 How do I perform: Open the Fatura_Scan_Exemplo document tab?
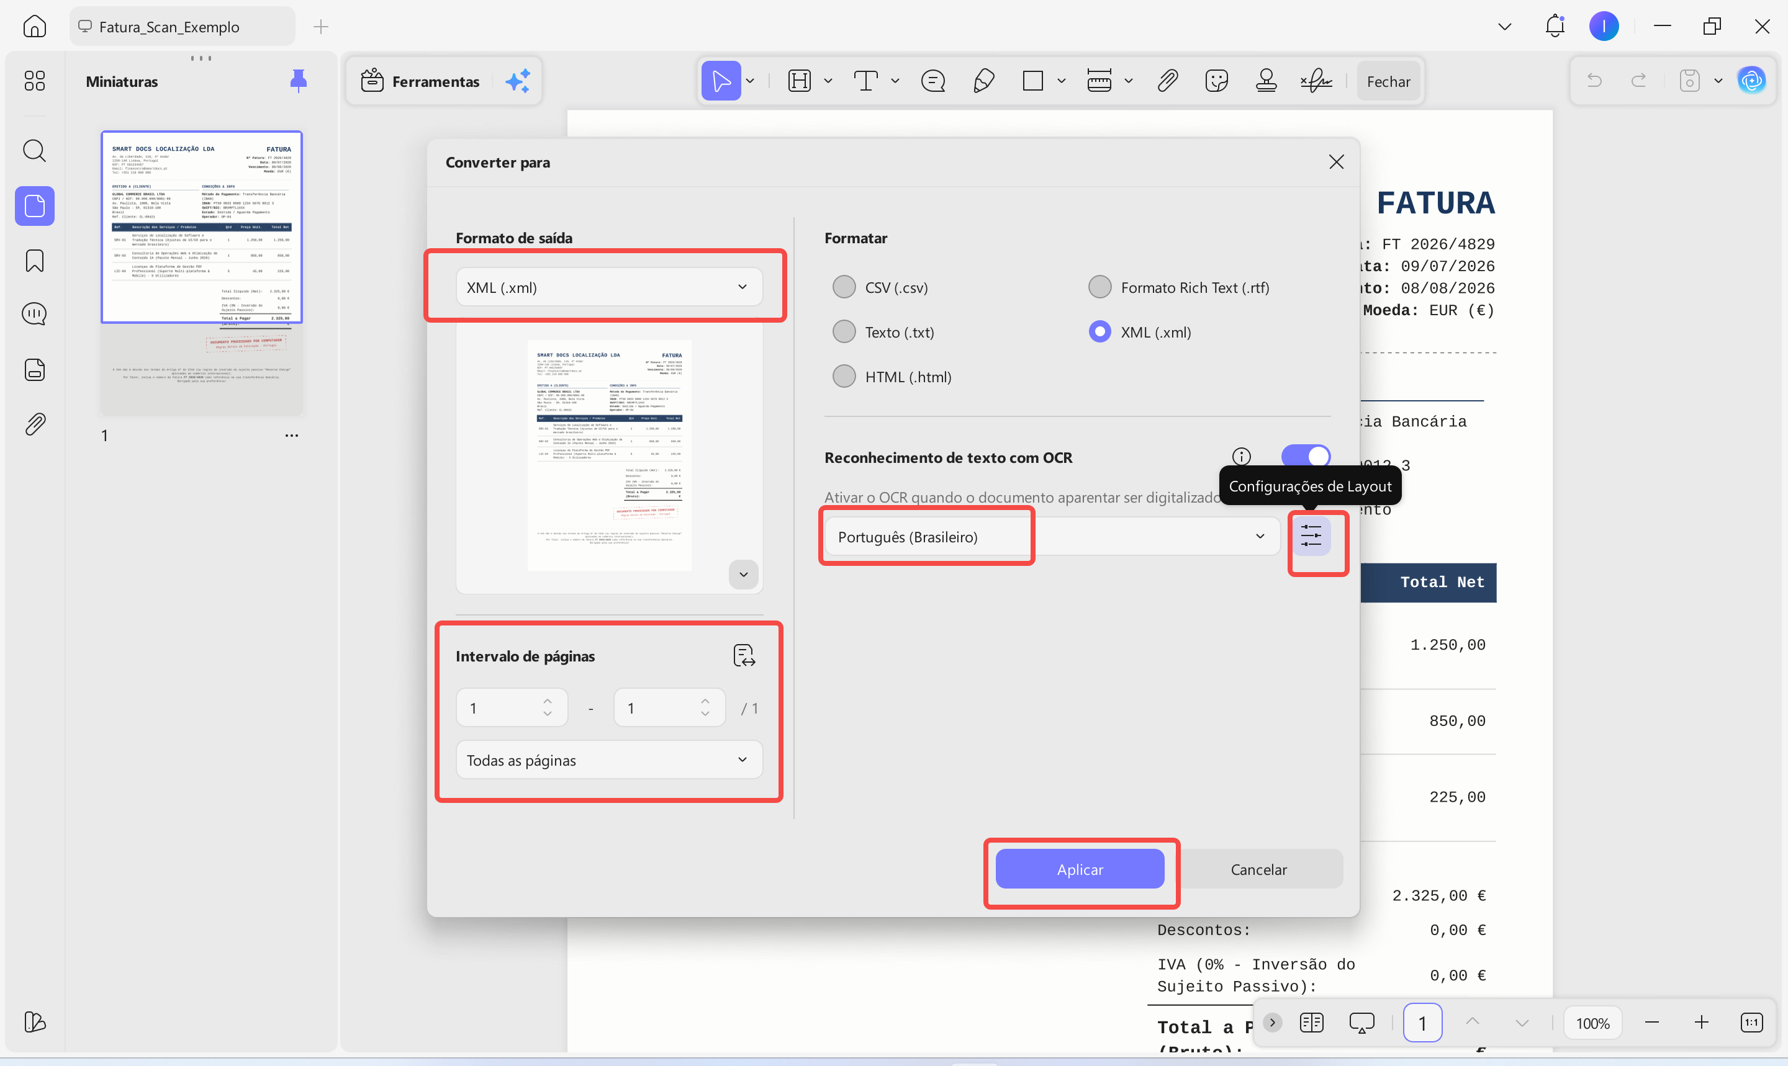(x=183, y=27)
